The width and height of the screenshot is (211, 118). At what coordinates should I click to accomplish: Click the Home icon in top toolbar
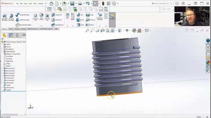51,4
